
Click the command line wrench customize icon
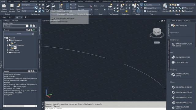43,107
